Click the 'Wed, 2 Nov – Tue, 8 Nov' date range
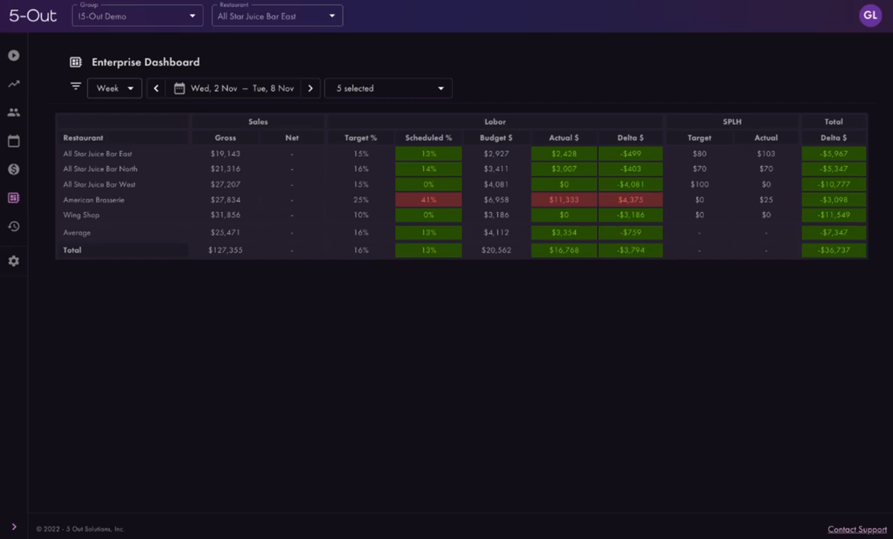893x539 pixels. click(243, 89)
